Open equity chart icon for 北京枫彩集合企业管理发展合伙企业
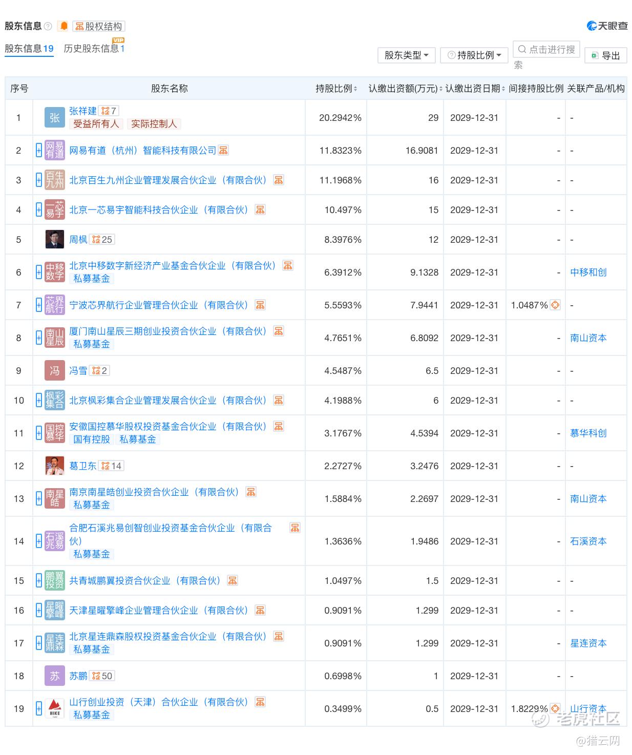Screen dimensions: 632x755 [279, 401]
